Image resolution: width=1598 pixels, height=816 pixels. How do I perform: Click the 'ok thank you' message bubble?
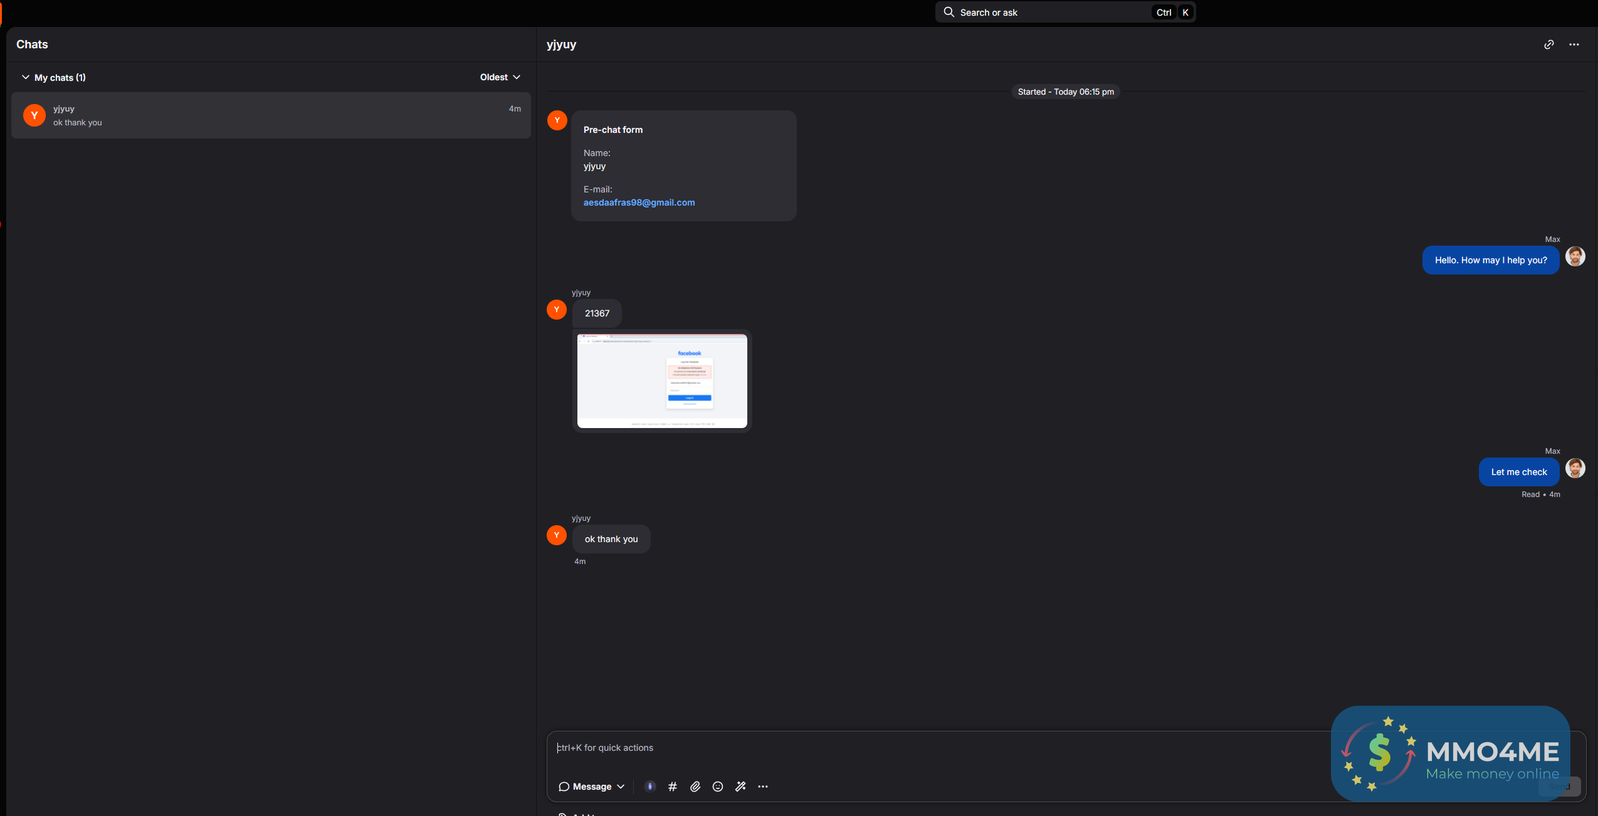611,539
